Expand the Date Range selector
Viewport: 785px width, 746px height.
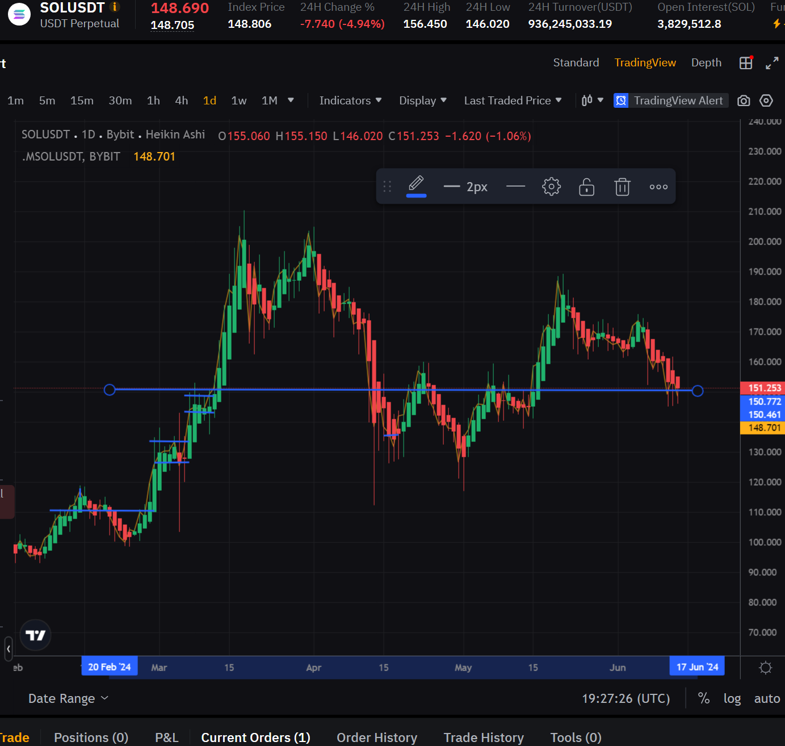(68, 699)
